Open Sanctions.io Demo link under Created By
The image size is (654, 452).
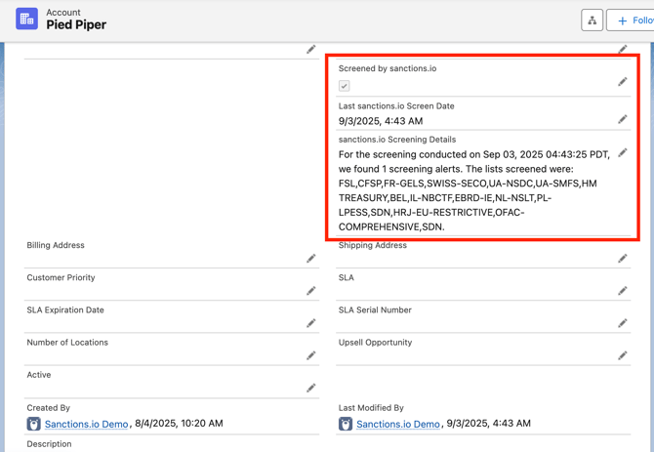[x=86, y=424]
